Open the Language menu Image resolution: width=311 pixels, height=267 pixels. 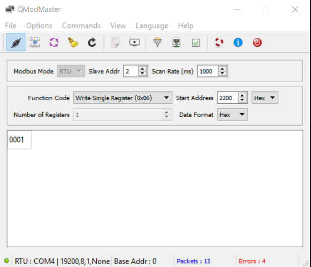tap(152, 26)
